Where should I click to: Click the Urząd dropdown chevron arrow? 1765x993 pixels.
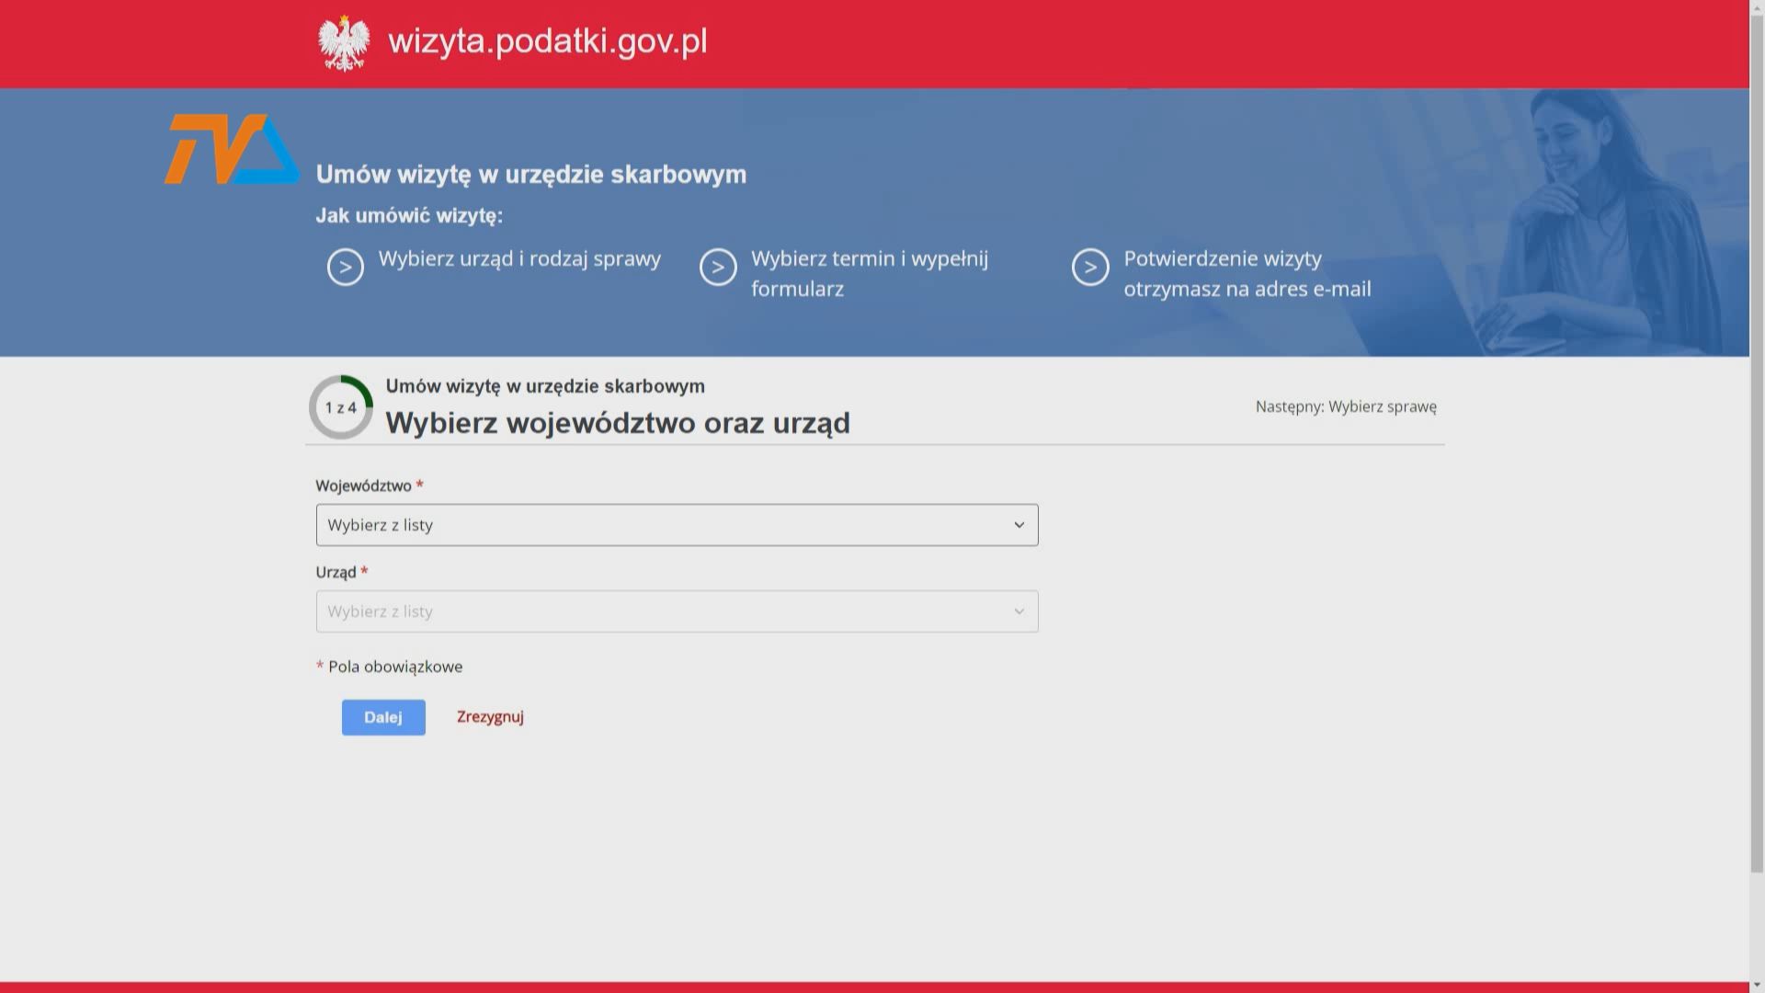point(1019,611)
